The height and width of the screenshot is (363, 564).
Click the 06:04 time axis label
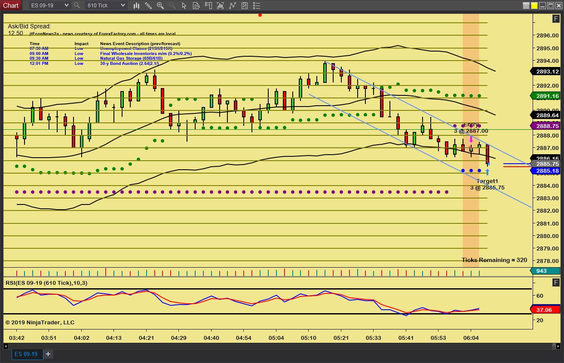click(x=471, y=338)
